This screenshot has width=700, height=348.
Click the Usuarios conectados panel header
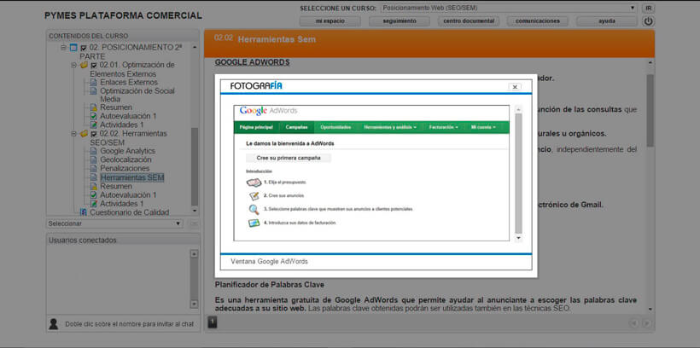point(123,240)
